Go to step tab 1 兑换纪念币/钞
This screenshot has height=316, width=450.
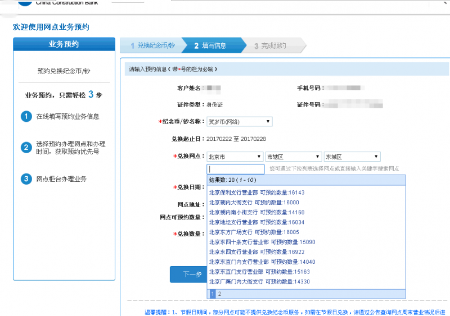pyautogui.click(x=152, y=45)
